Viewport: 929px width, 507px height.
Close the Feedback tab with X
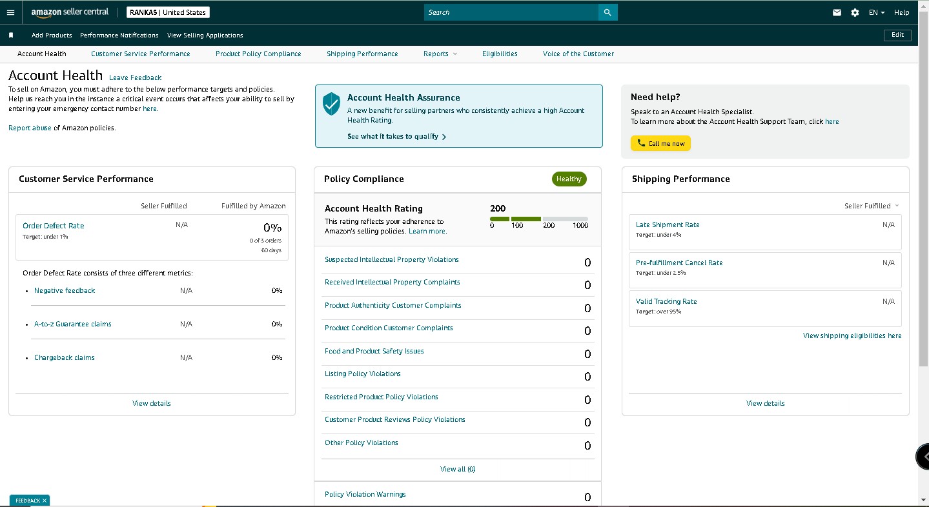[45, 501]
